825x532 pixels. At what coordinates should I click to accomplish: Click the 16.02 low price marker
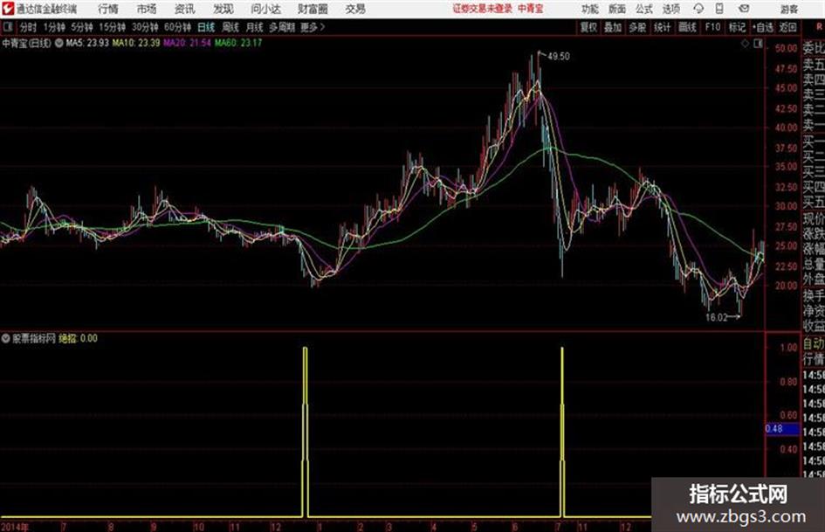click(717, 317)
